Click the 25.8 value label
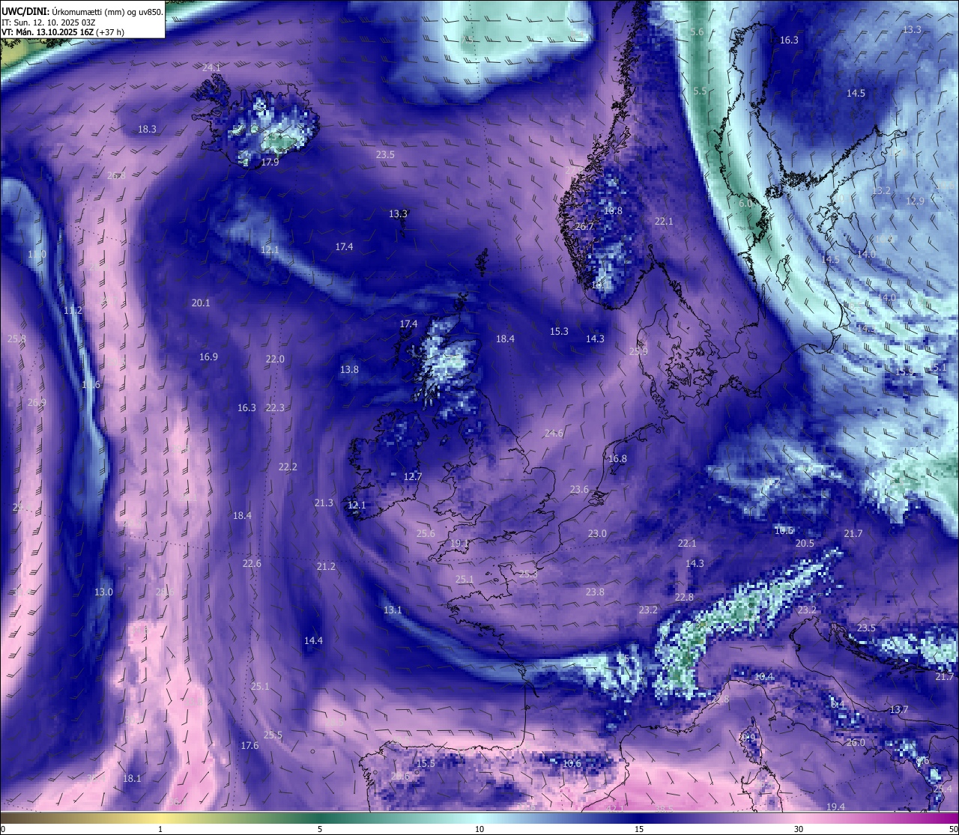 (16, 339)
